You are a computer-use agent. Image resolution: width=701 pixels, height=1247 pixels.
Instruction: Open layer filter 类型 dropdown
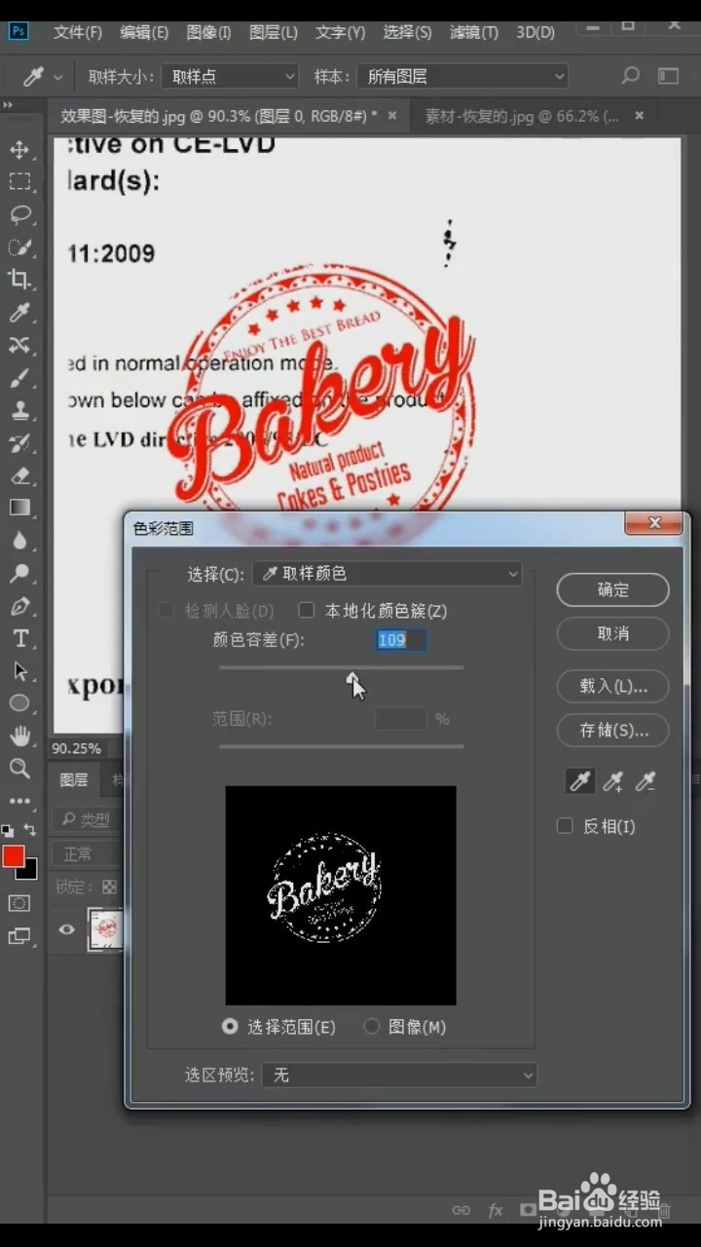click(x=86, y=819)
